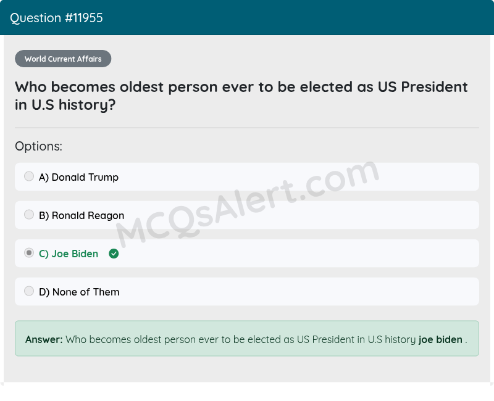Select the Ronald Reagon radio button
Image resolution: width=494 pixels, height=401 pixels.
click(29, 215)
